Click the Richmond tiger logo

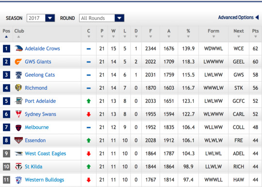click(x=18, y=88)
